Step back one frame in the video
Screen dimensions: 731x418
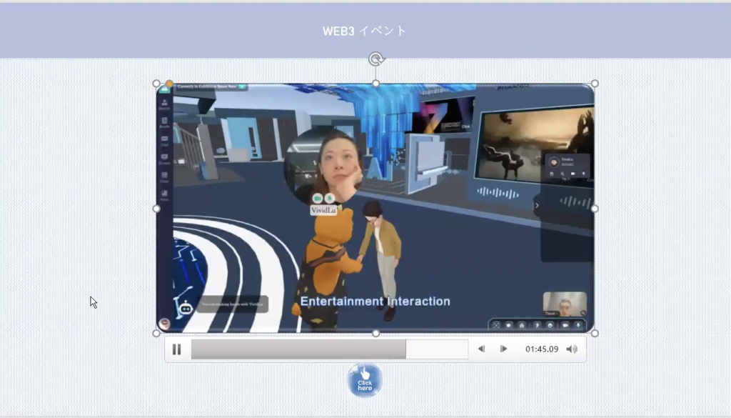click(x=481, y=349)
